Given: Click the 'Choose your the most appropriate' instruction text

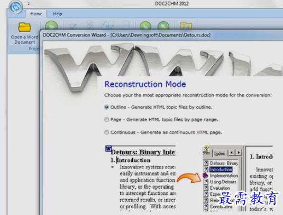Looking at the screenshot, I should pyautogui.click(x=188, y=95).
